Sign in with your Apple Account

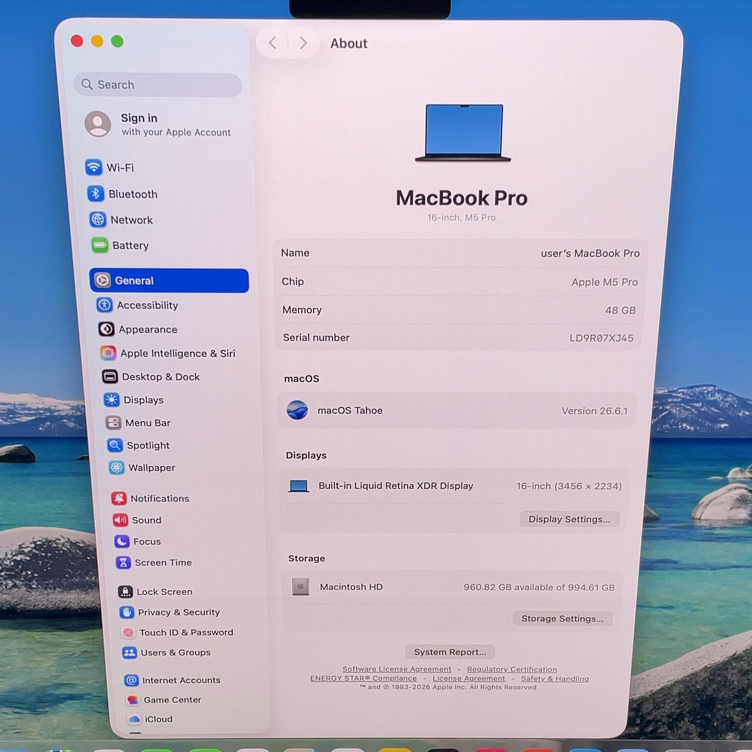(158, 124)
